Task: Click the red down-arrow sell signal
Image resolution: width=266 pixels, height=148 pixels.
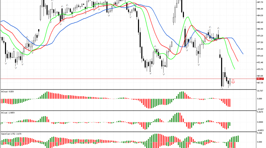Action: click(233, 82)
